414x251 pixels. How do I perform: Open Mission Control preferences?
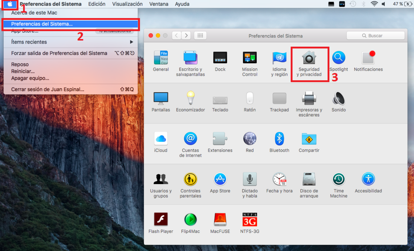point(250,64)
